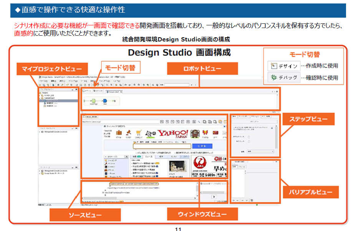Viewport: 356px width, 231px height.
Task: Click the travel suitcase icon on Yahoo page
Action: (119, 133)
